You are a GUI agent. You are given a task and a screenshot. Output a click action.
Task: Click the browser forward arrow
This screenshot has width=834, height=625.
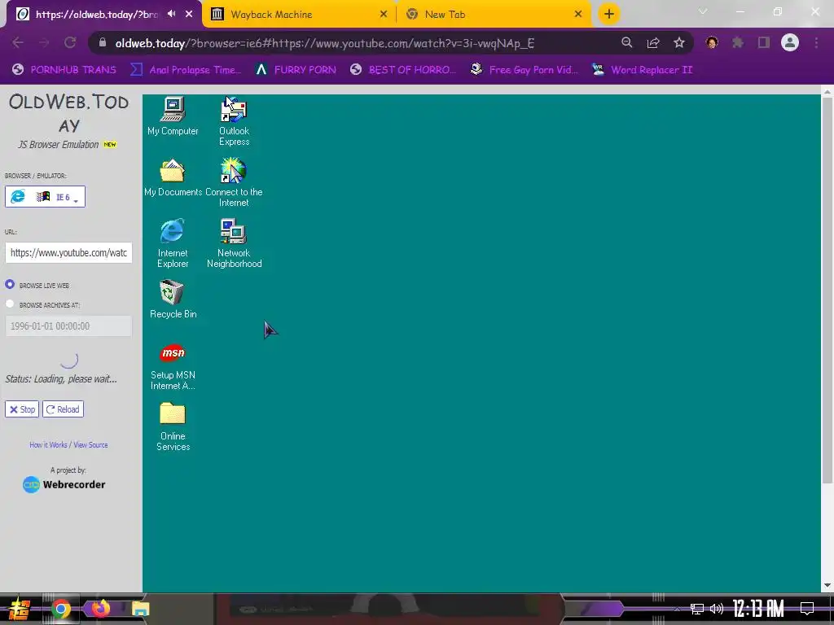(x=44, y=43)
